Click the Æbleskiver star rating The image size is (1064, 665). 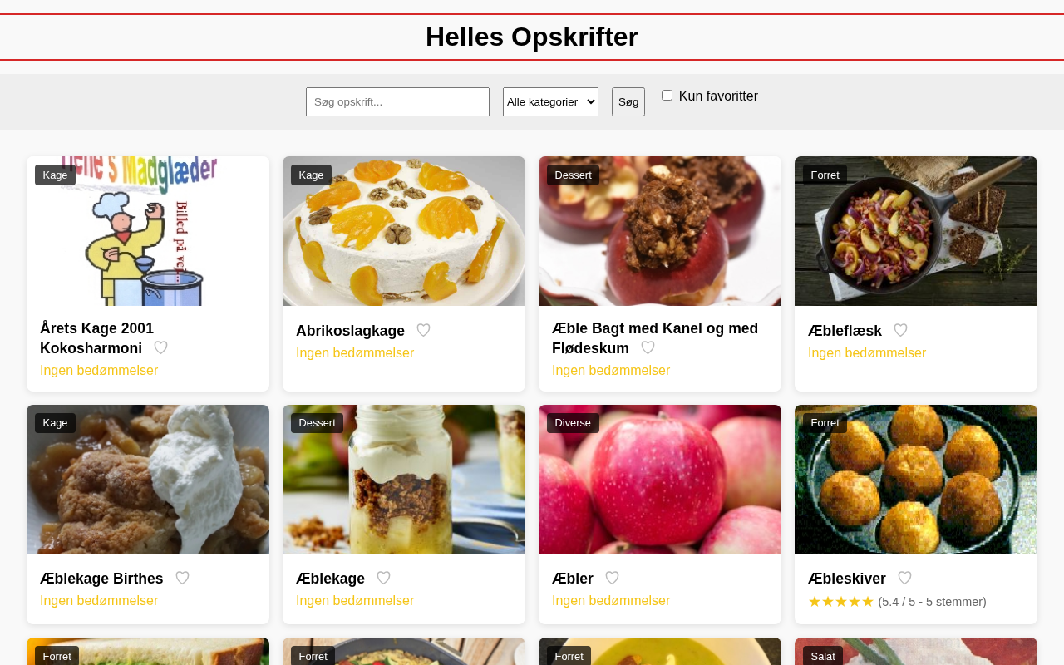(841, 602)
